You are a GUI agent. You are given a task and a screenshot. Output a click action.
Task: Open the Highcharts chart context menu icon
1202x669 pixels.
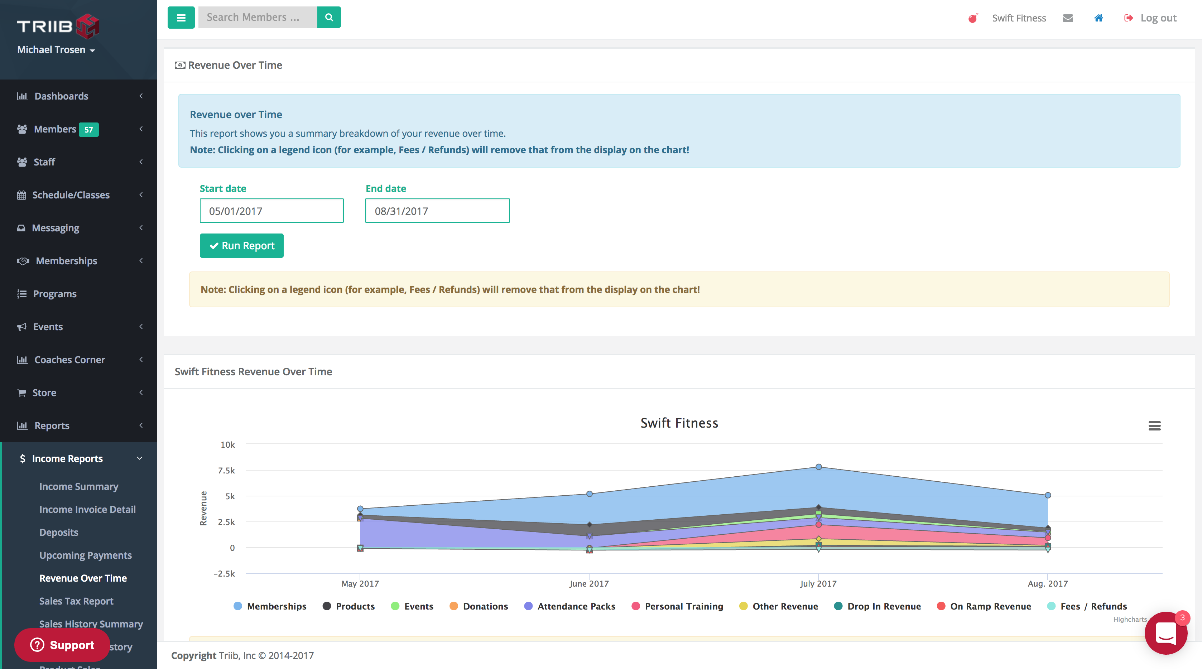click(1154, 425)
